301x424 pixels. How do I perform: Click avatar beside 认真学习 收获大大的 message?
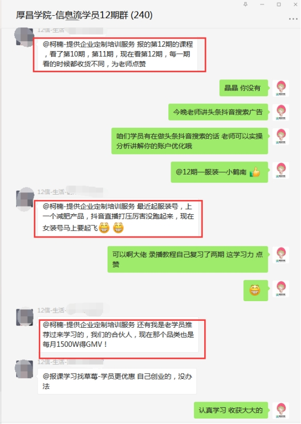(x=281, y=410)
